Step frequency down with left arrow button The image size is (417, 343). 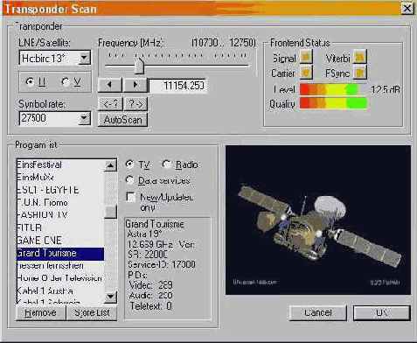(109, 85)
